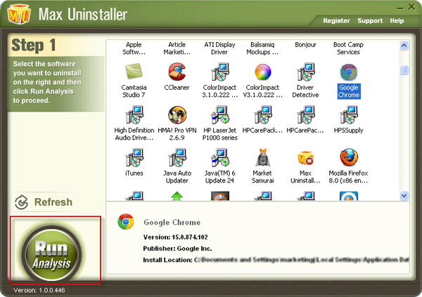This screenshot has width=422, height=297.
Task: Click the Google Chrome title in details
Action: [172, 223]
